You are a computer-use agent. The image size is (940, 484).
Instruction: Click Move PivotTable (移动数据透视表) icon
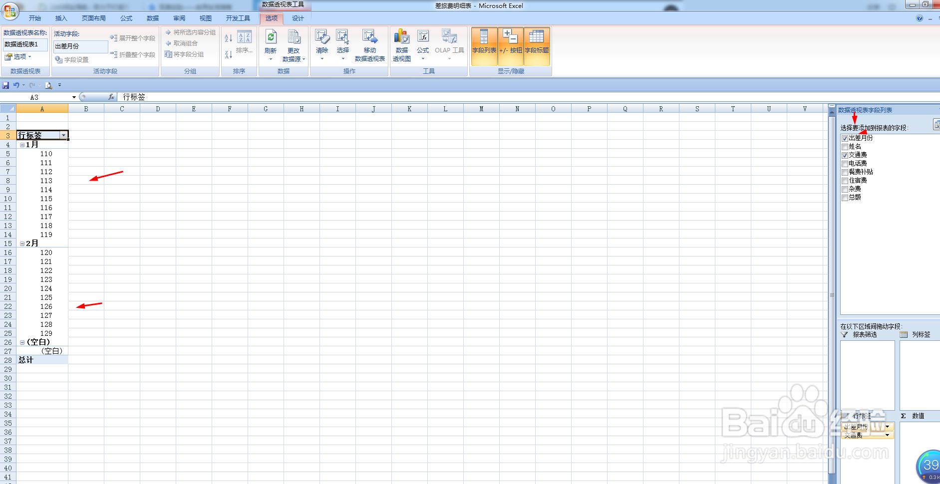coord(370,37)
